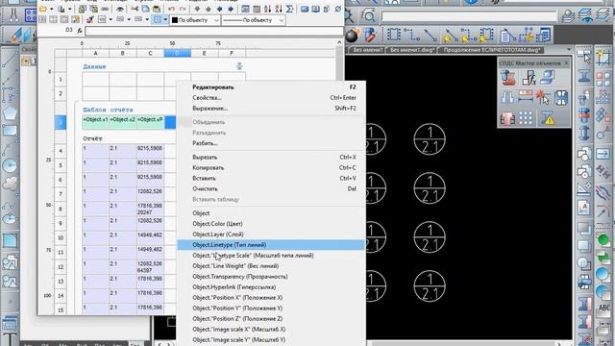
Task: Select Очистить in the context menu
Action: tap(271, 189)
